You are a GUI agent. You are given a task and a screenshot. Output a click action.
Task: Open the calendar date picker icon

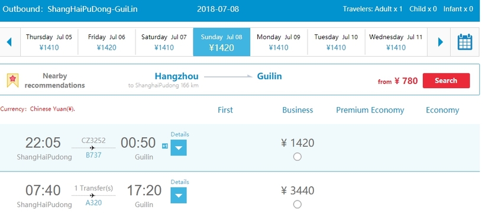[465, 42]
